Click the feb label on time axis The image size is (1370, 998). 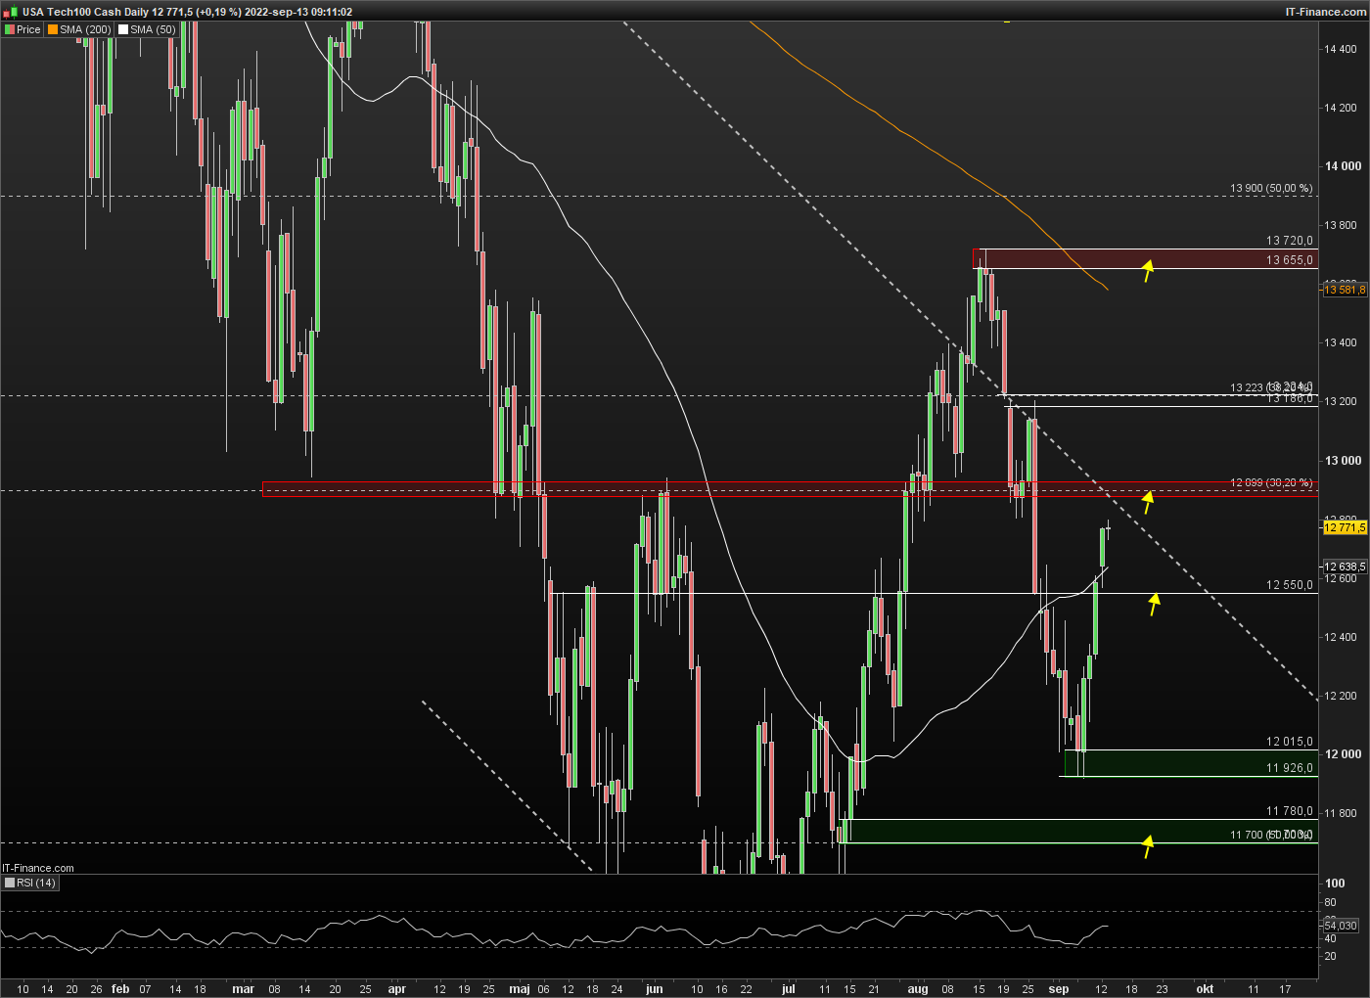(120, 989)
